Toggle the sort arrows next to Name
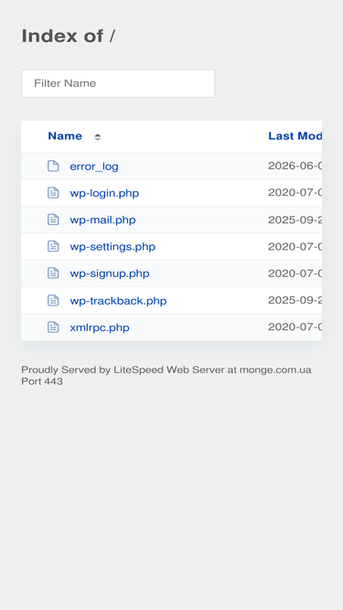The height and width of the screenshot is (610, 343). pyautogui.click(x=98, y=137)
